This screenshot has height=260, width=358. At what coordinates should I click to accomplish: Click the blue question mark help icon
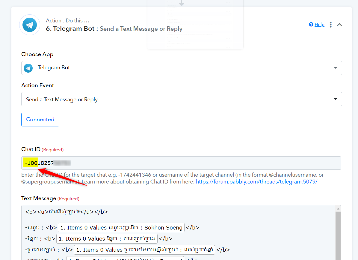pos(311,25)
